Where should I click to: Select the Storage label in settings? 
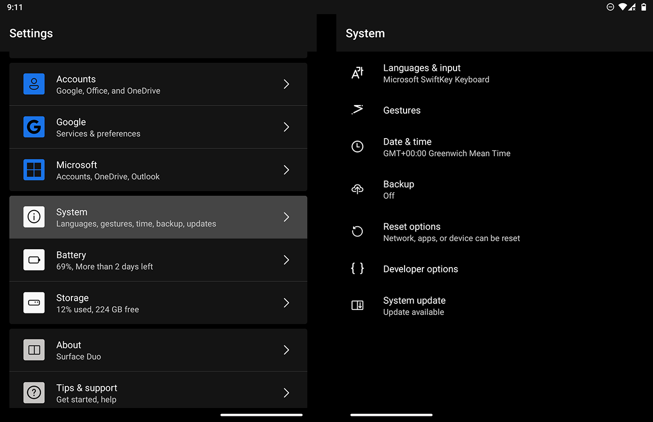pyautogui.click(x=72, y=298)
